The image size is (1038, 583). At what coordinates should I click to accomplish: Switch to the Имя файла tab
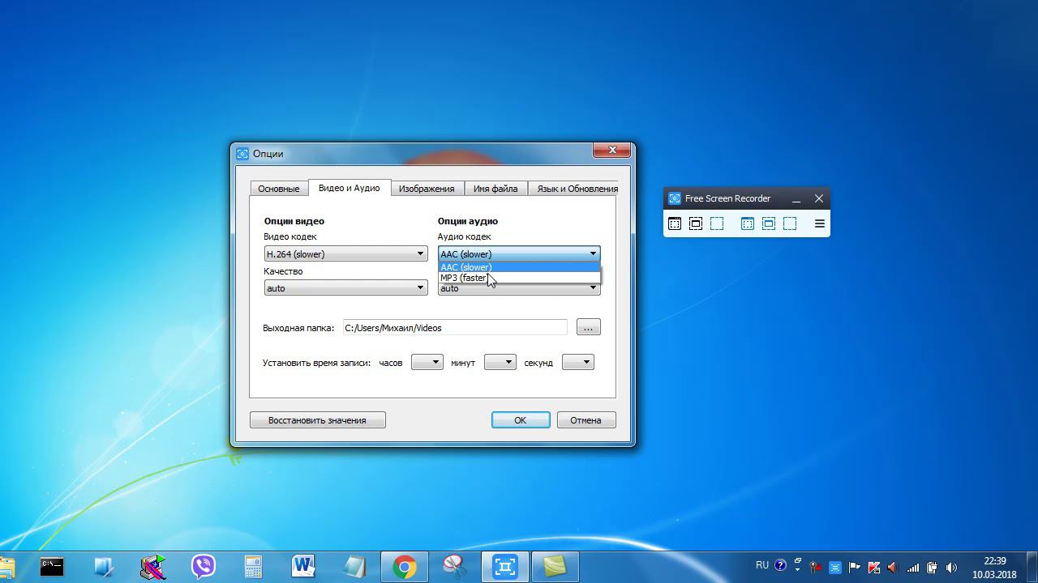click(x=495, y=189)
